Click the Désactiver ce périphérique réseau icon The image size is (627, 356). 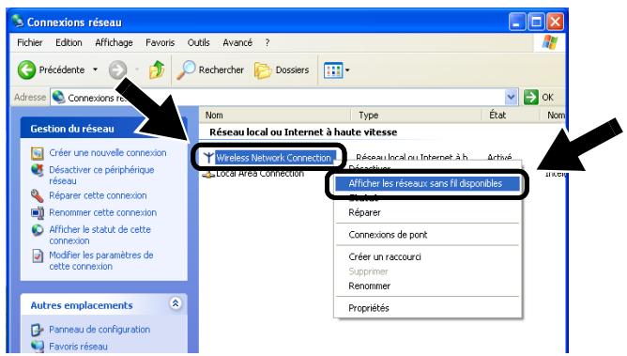click(38, 170)
